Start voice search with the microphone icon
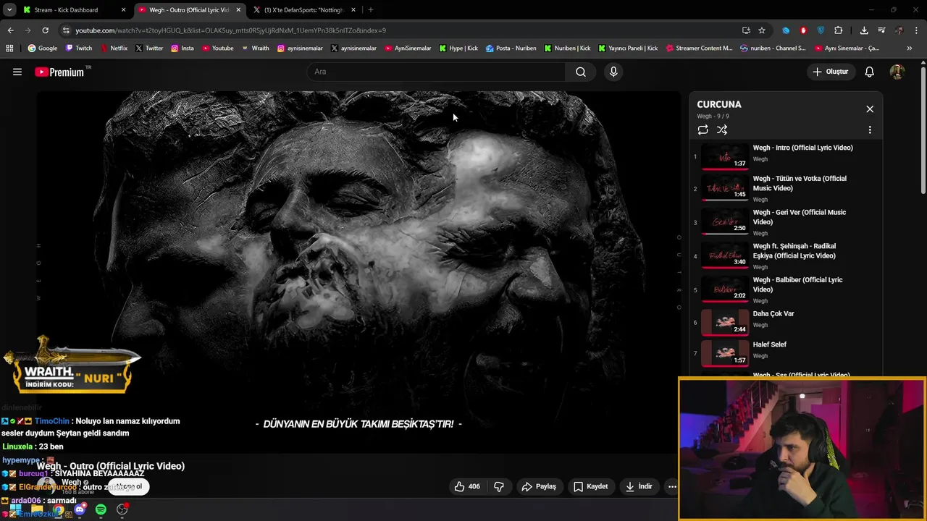 click(x=613, y=72)
